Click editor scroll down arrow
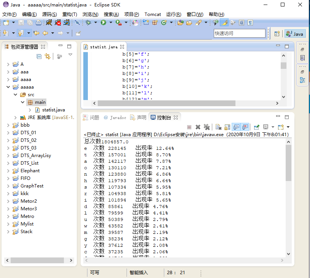The image size is (310, 278). click(283, 97)
